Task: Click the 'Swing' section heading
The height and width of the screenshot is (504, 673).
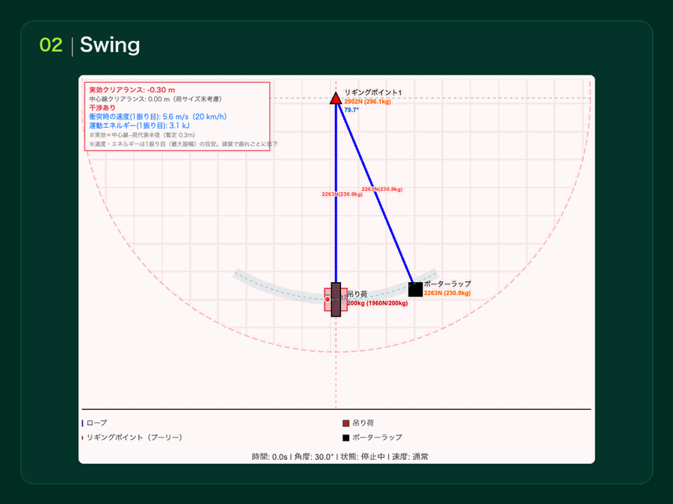Action: tap(110, 45)
